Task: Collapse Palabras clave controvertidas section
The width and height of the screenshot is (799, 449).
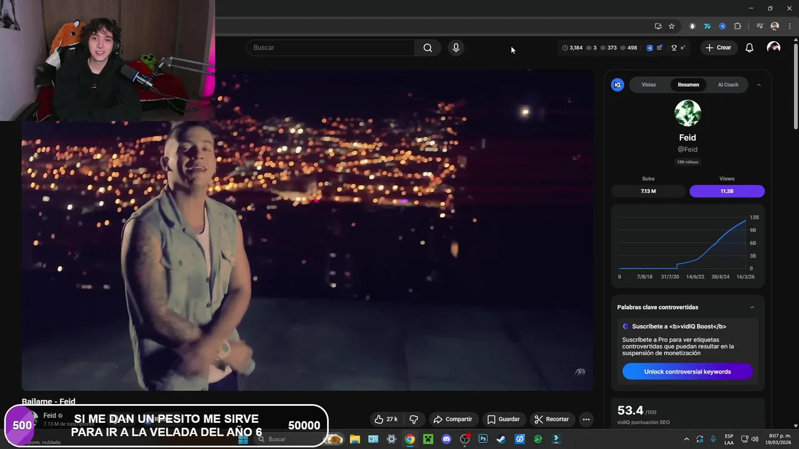Action: coord(752,307)
